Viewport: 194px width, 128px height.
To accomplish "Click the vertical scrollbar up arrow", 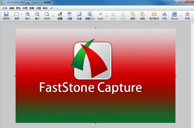I will click(193, 23).
